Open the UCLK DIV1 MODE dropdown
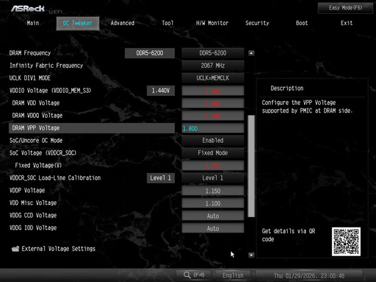The image size is (376, 282). [x=212, y=78]
